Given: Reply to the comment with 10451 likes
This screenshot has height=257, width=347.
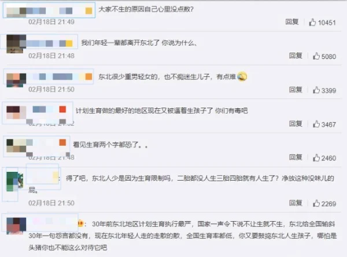Looking at the screenshot, I should pos(291,22).
